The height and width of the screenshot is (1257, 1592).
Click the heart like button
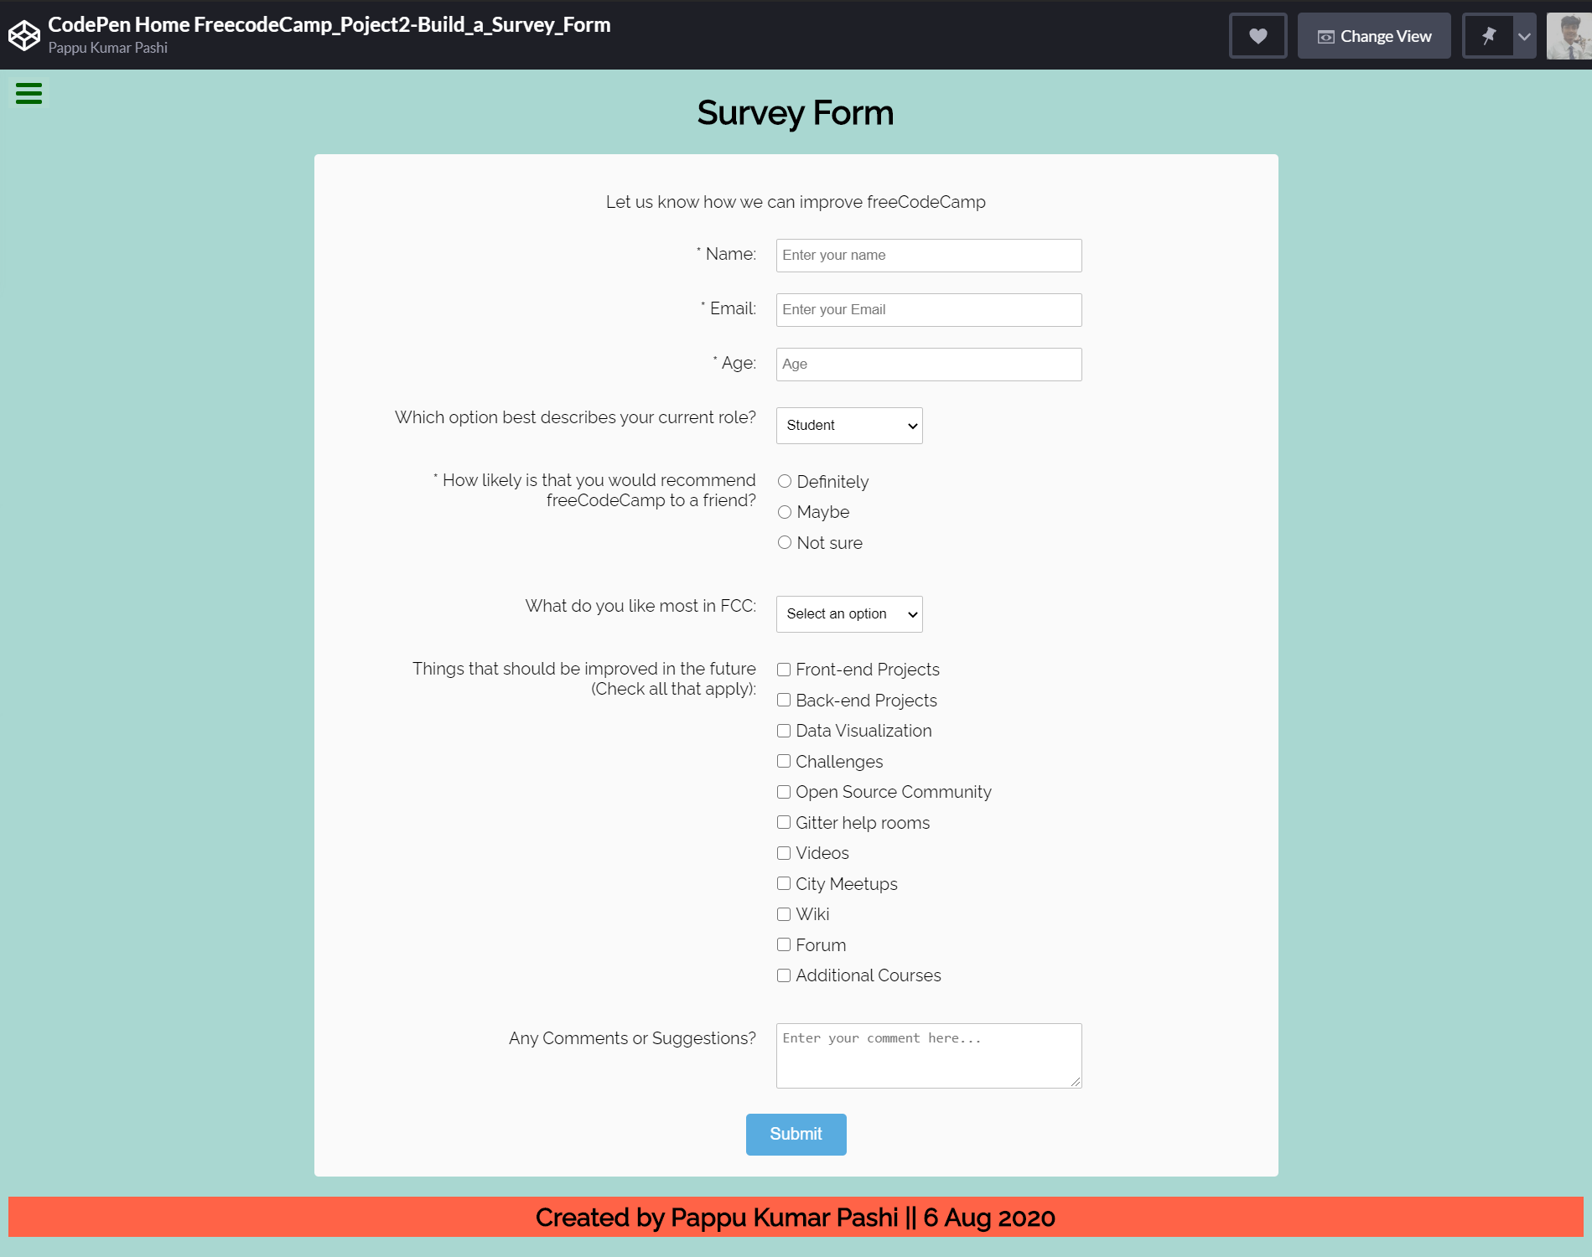(x=1258, y=36)
